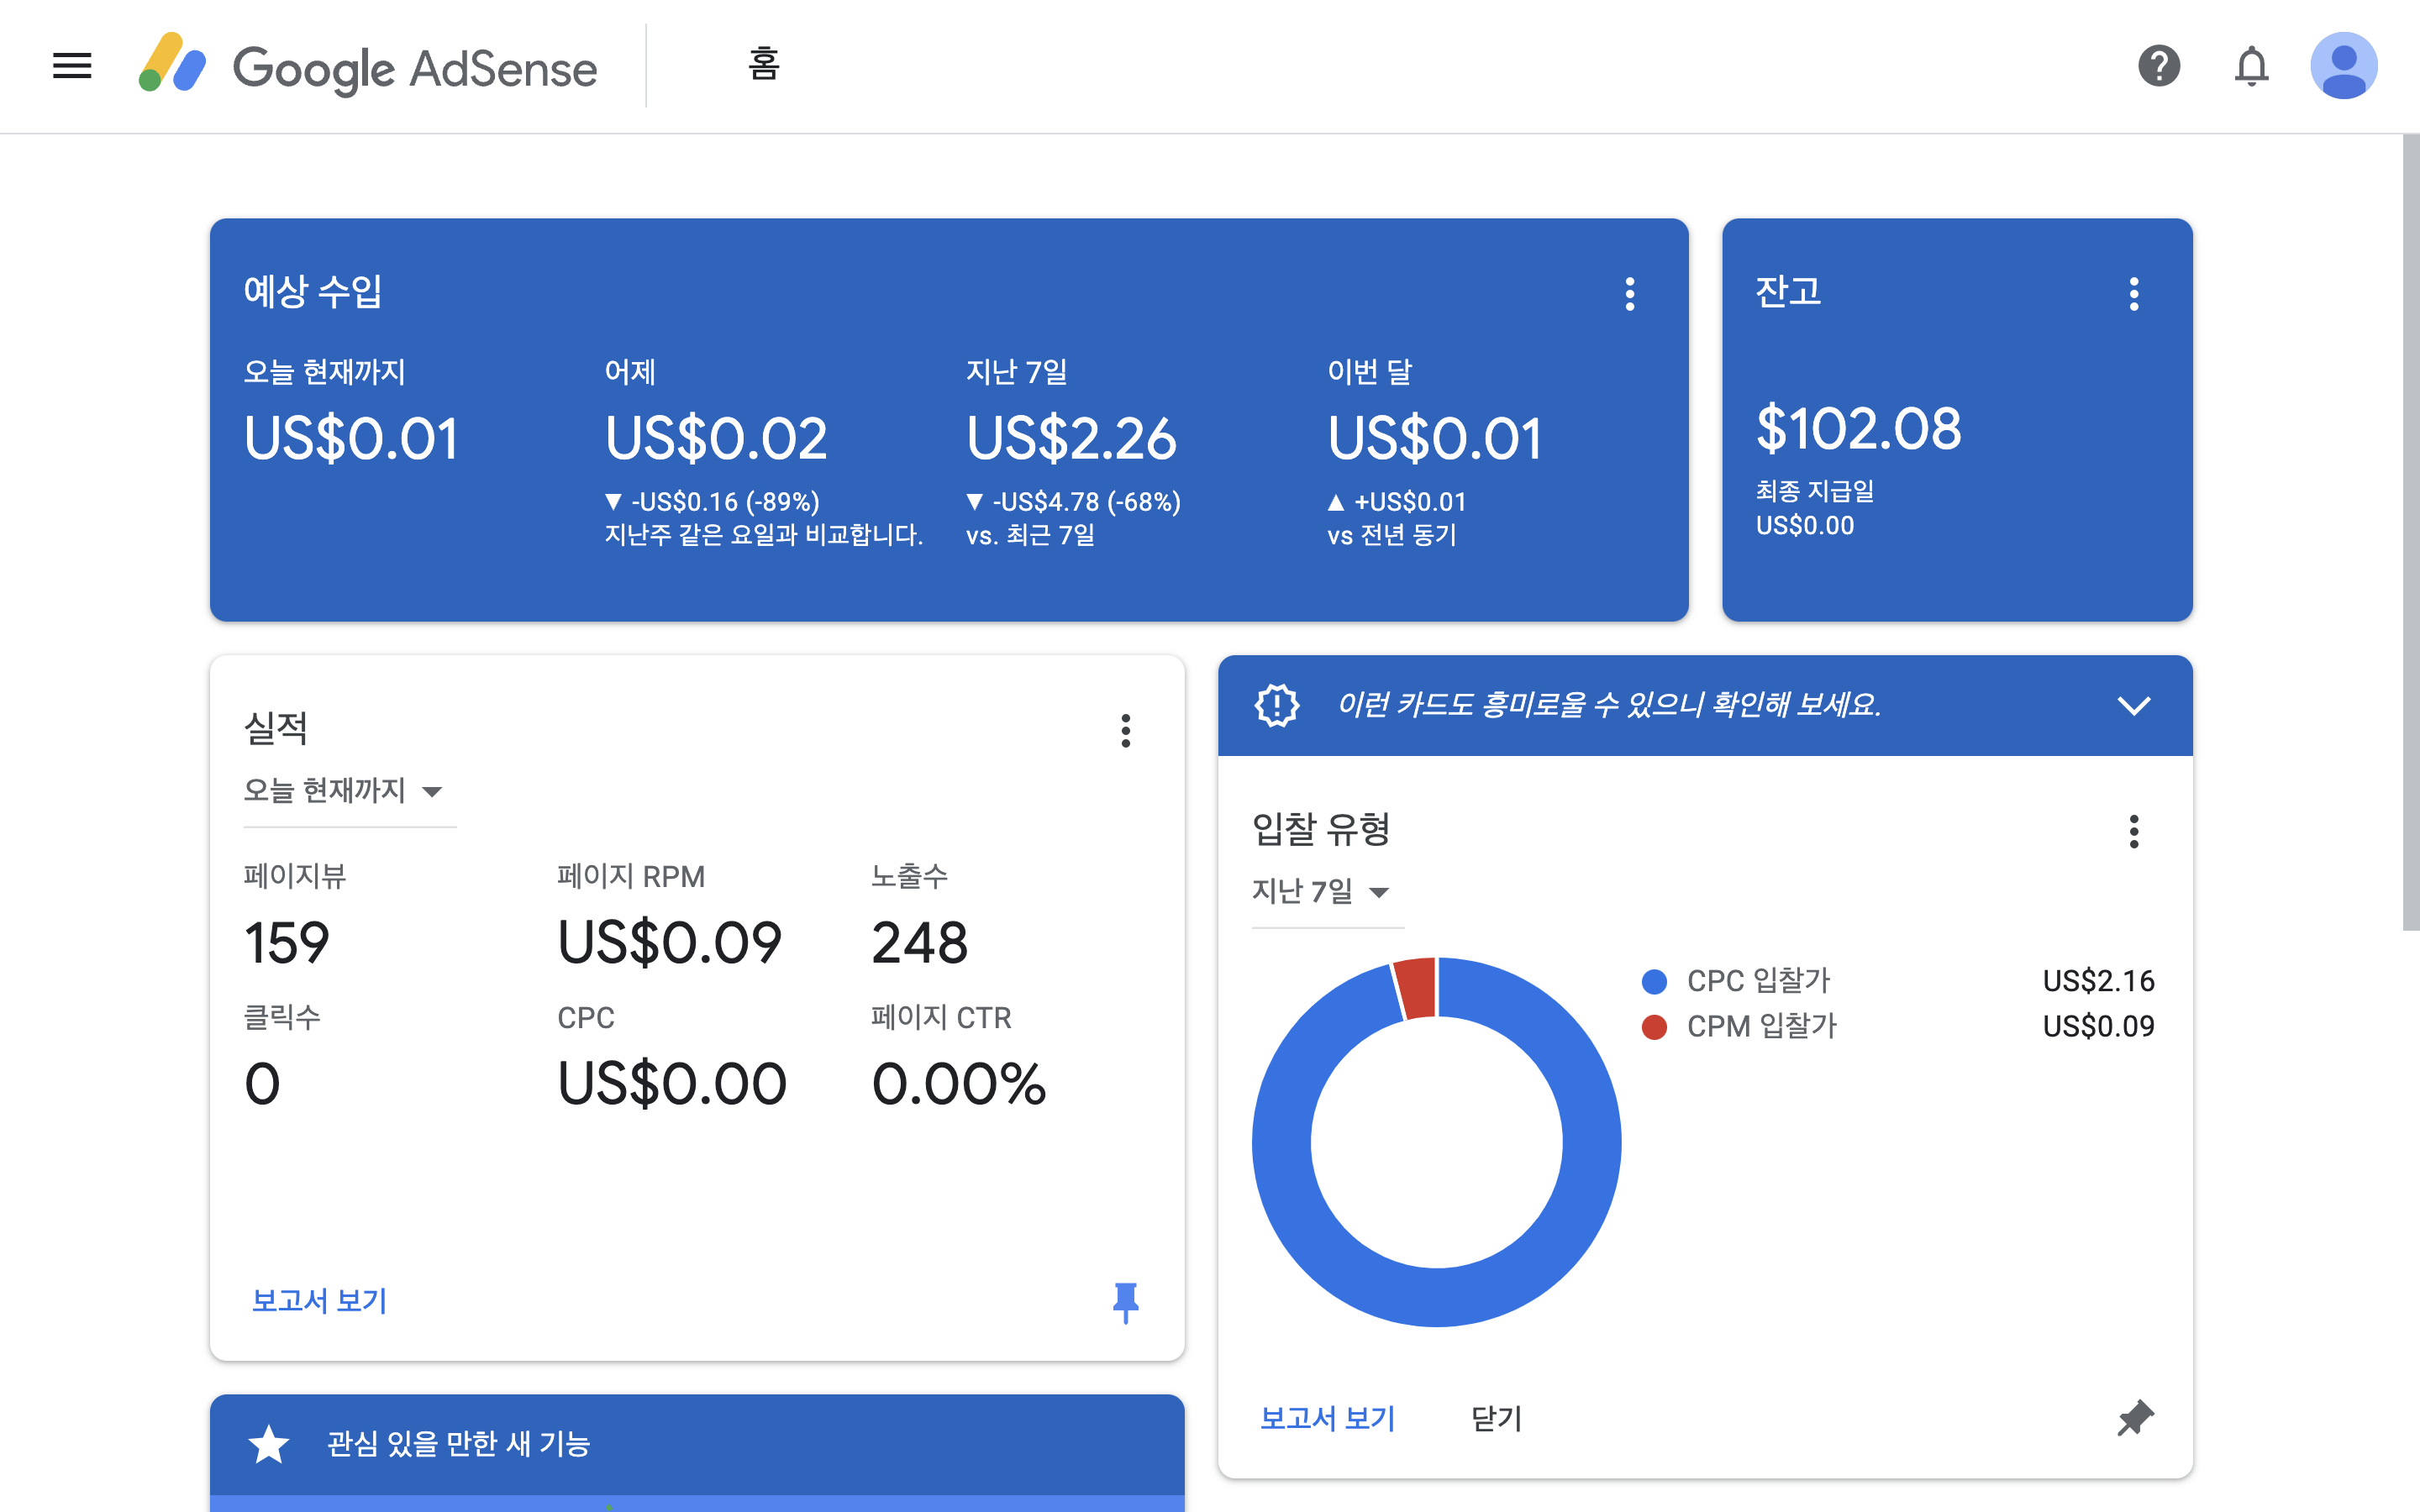Open the hamburger navigation menu

(x=72, y=66)
